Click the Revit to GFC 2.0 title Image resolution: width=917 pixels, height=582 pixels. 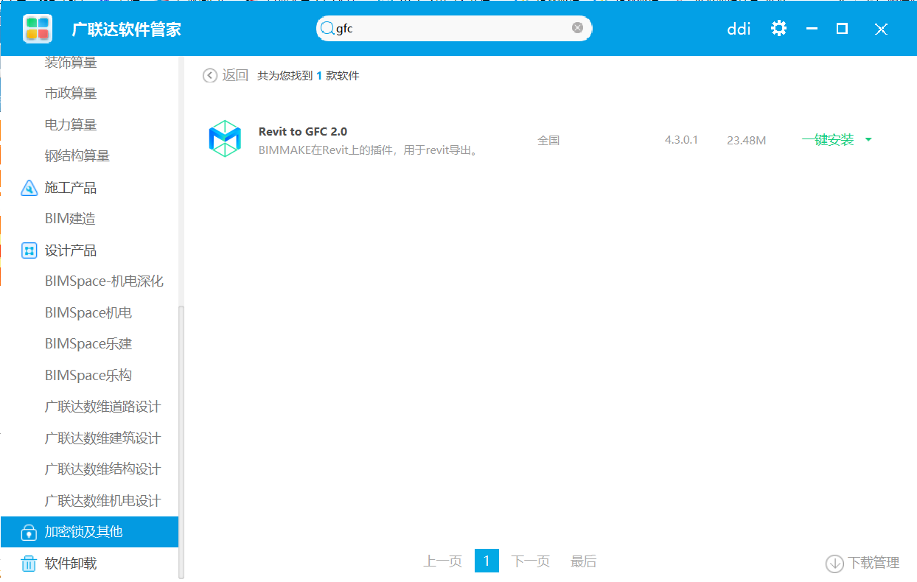point(303,131)
